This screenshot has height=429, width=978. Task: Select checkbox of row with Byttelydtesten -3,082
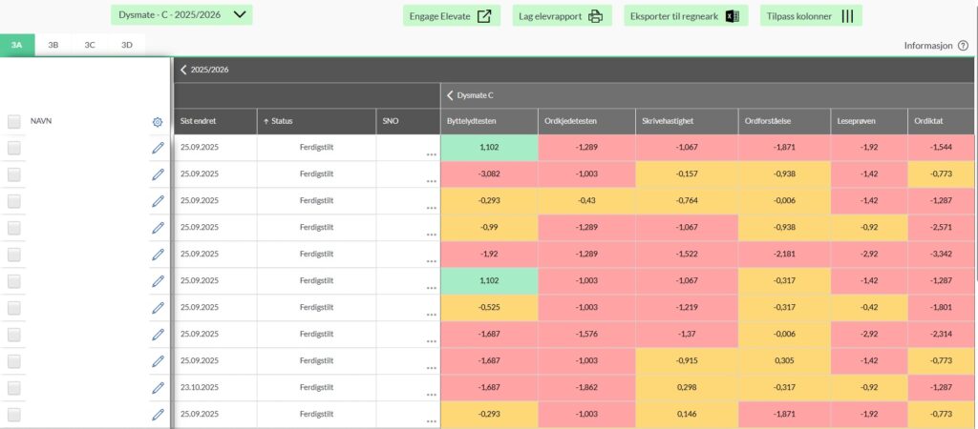click(14, 175)
